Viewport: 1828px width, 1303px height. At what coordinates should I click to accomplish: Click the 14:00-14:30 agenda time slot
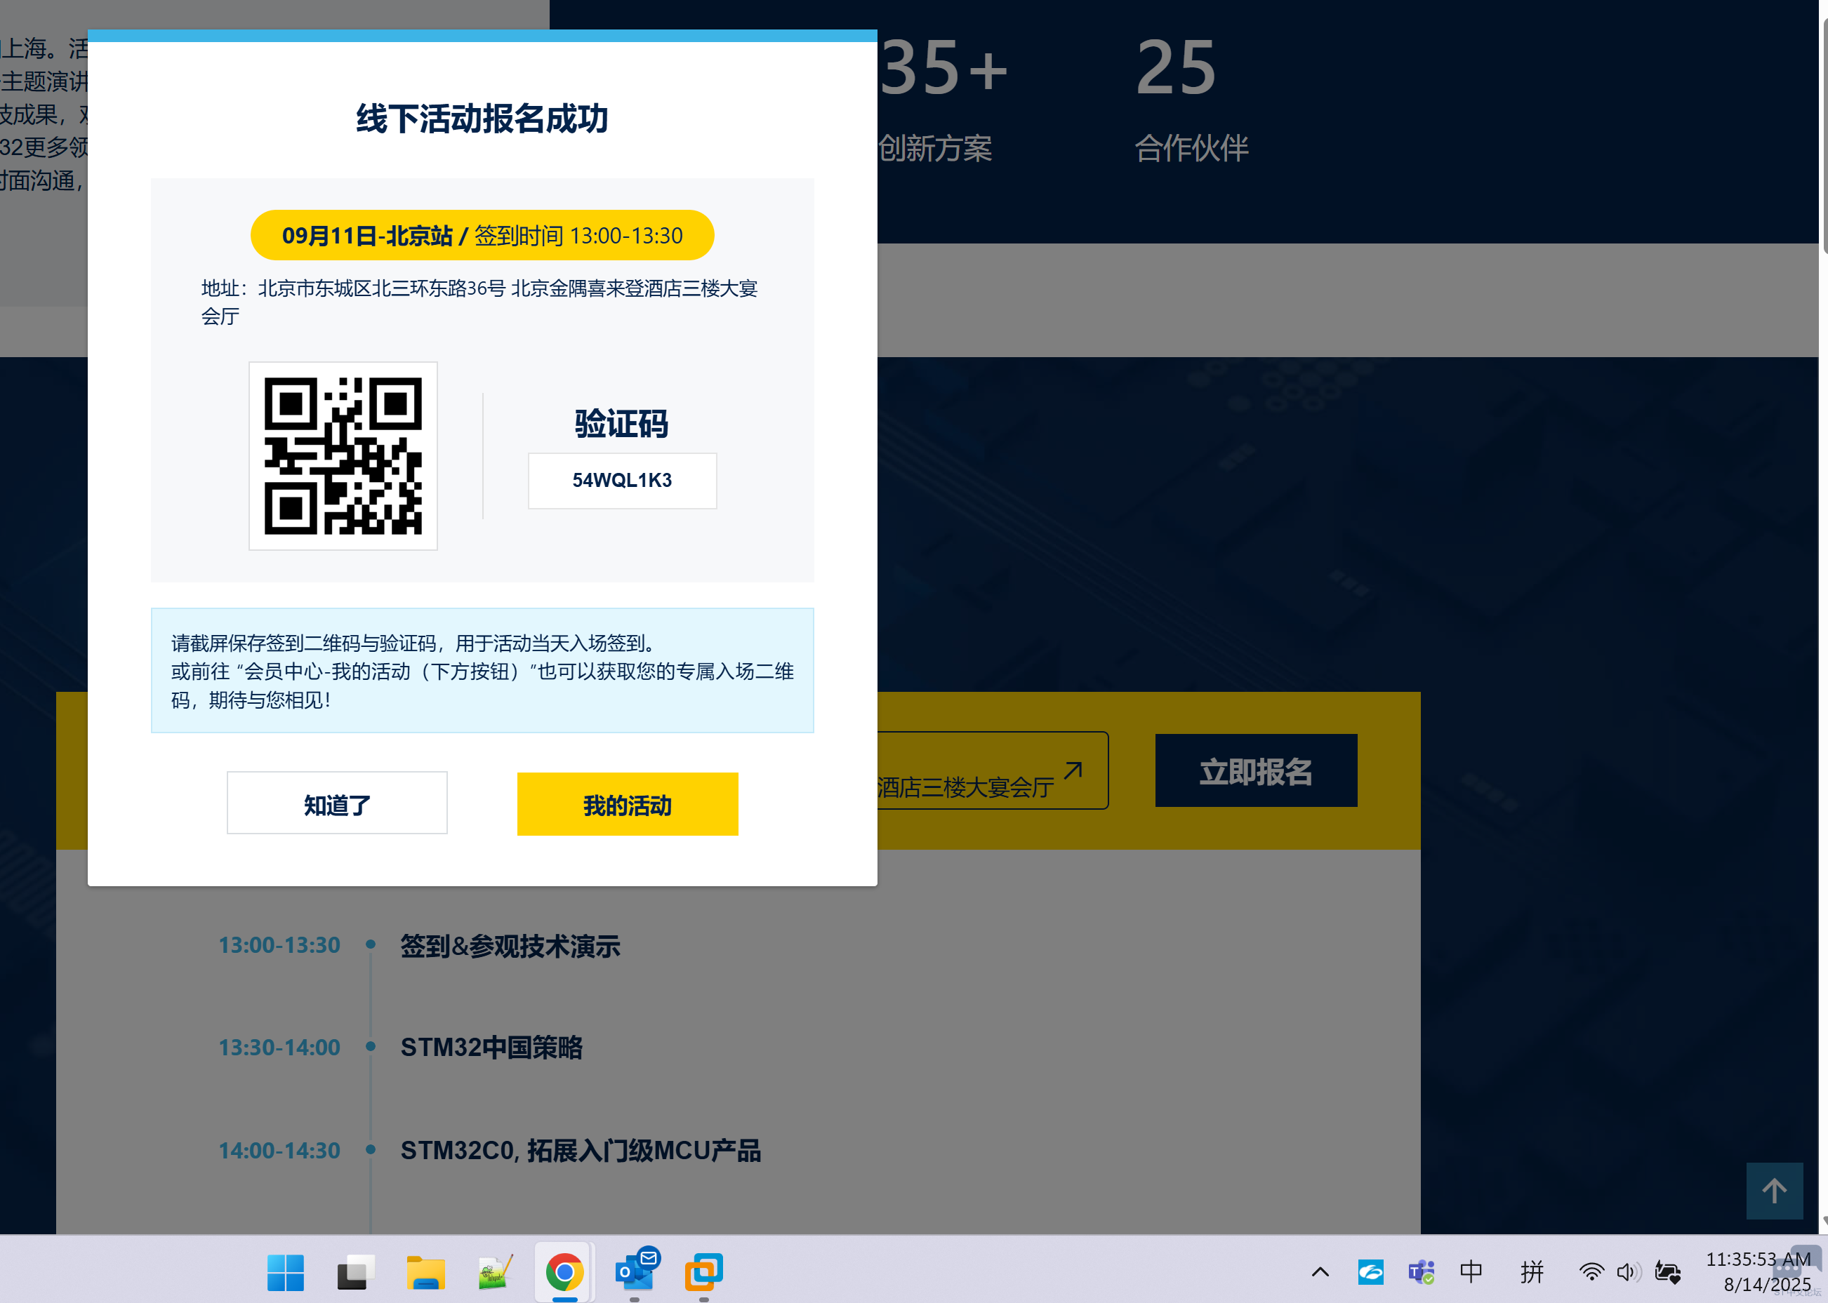click(x=279, y=1151)
